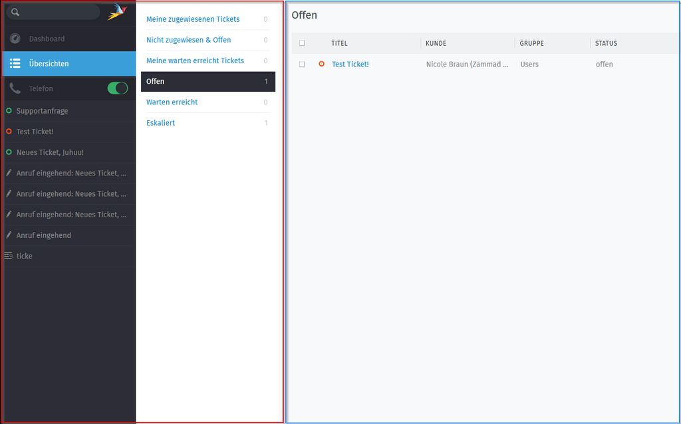Sort tickets by the KUNDE column header
This screenshot has height=424, width=681.
436,43
